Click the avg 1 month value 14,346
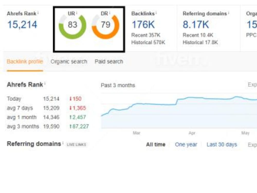Image resolution: width=257 pixels, height=193 pixels. (51, 117)
